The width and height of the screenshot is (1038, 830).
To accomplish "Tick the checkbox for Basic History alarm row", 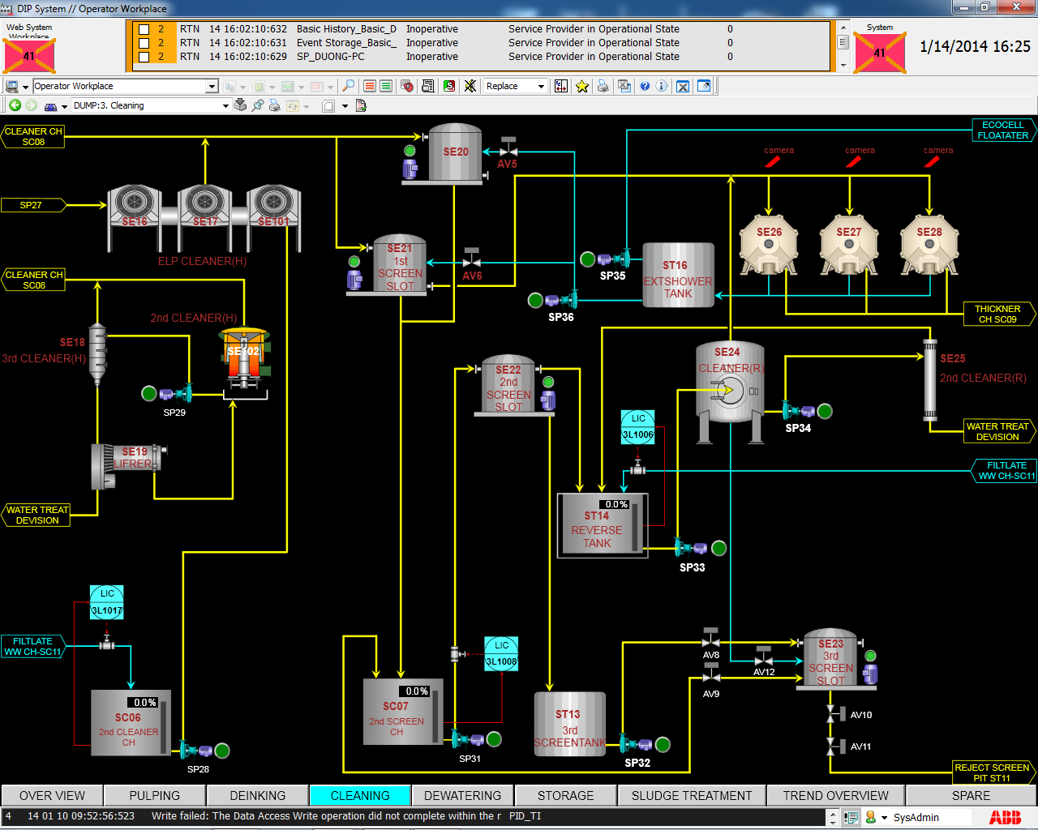I will [x=144, y=29].
